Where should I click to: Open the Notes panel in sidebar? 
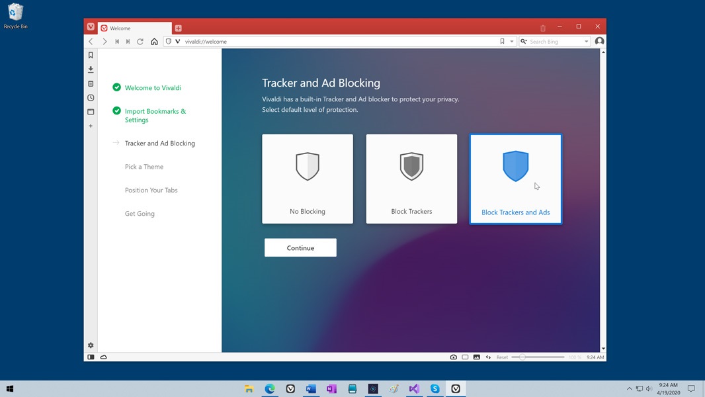pyautogui.click(x=91, y=84)
